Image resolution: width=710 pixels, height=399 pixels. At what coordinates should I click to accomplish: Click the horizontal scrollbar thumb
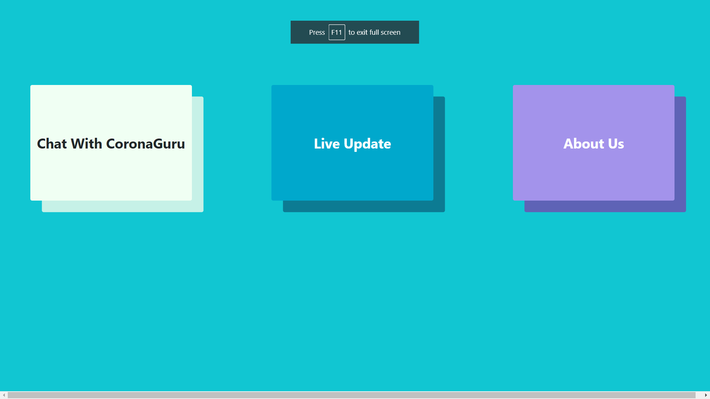(x=351, y=395)
